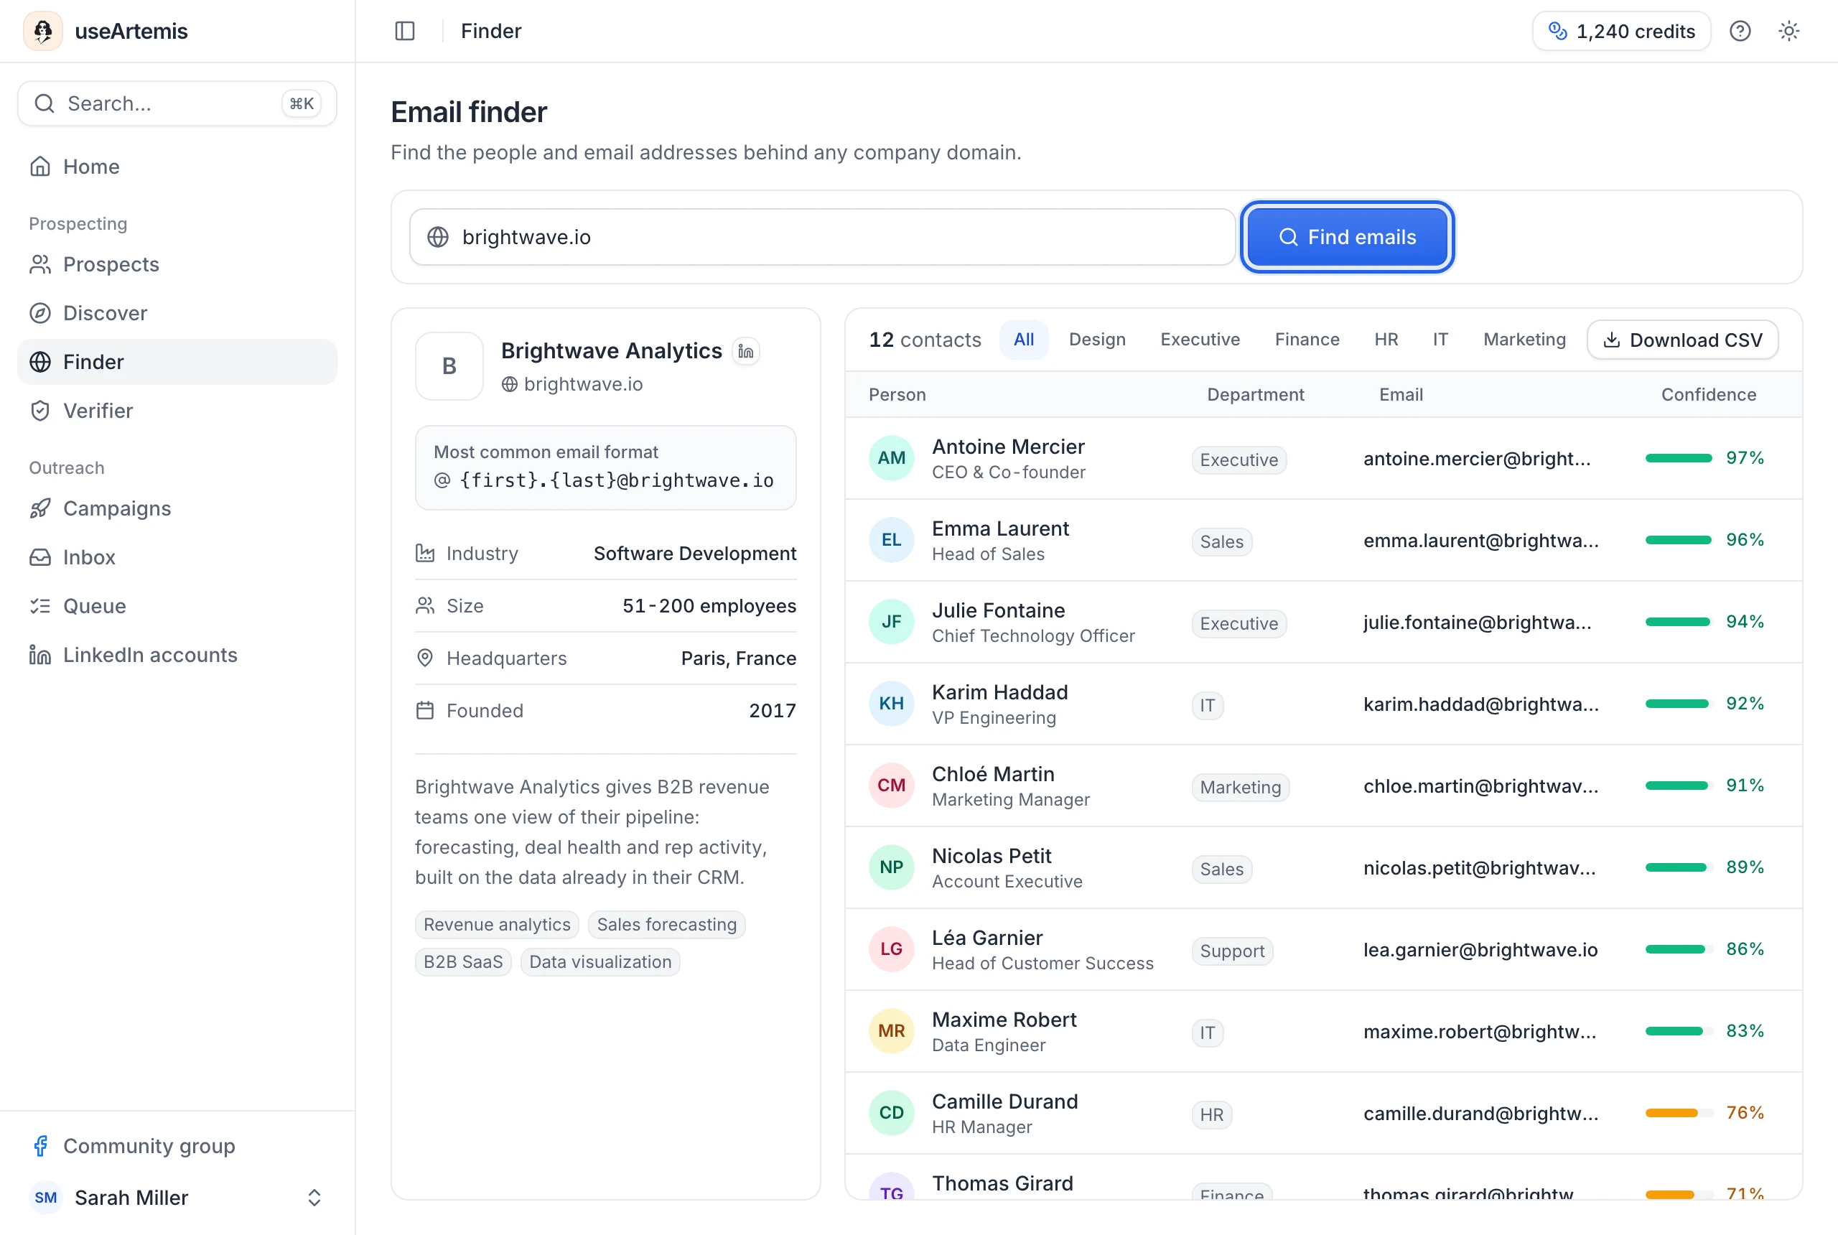Select the Finder sidebar item
This screenshot has width=1838, height=1235.
(x=177, y=361)
